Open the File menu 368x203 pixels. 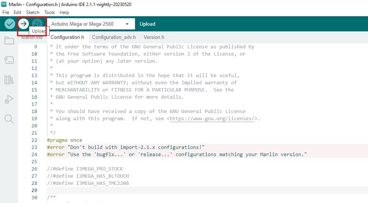[x=6, y=12]
